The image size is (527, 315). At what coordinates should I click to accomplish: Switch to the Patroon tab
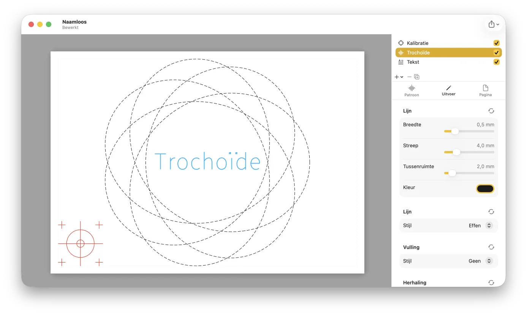[411, 91]
